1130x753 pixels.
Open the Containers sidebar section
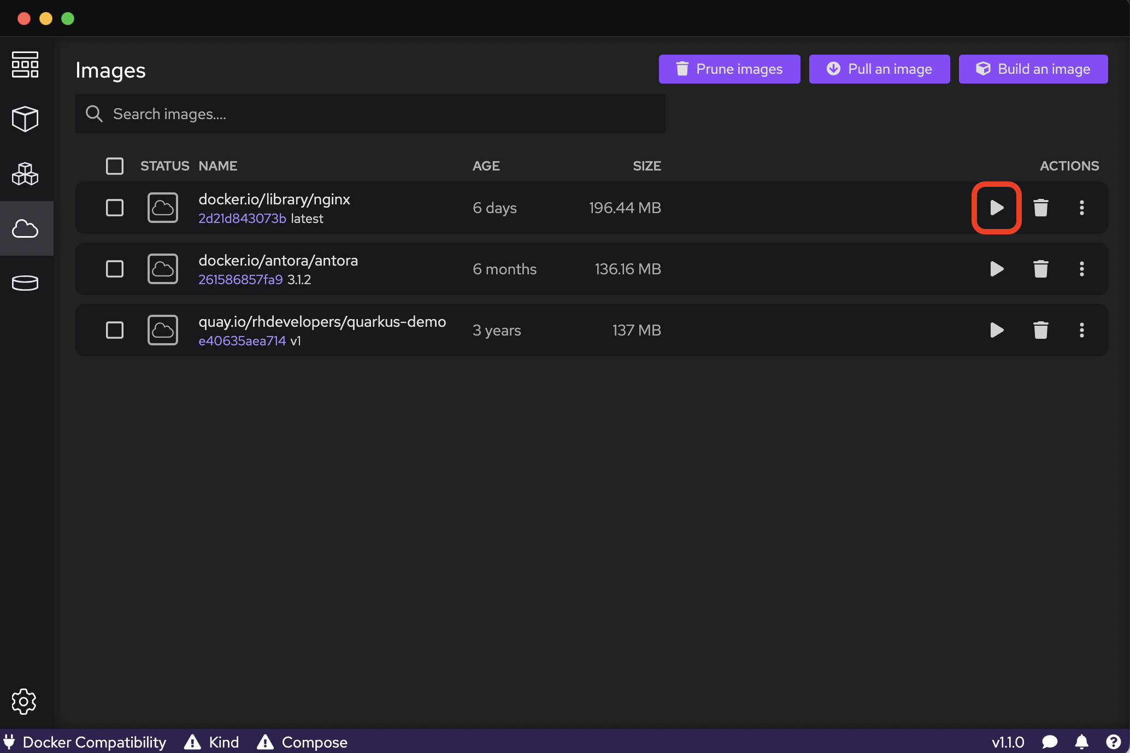tap(25, 119)
